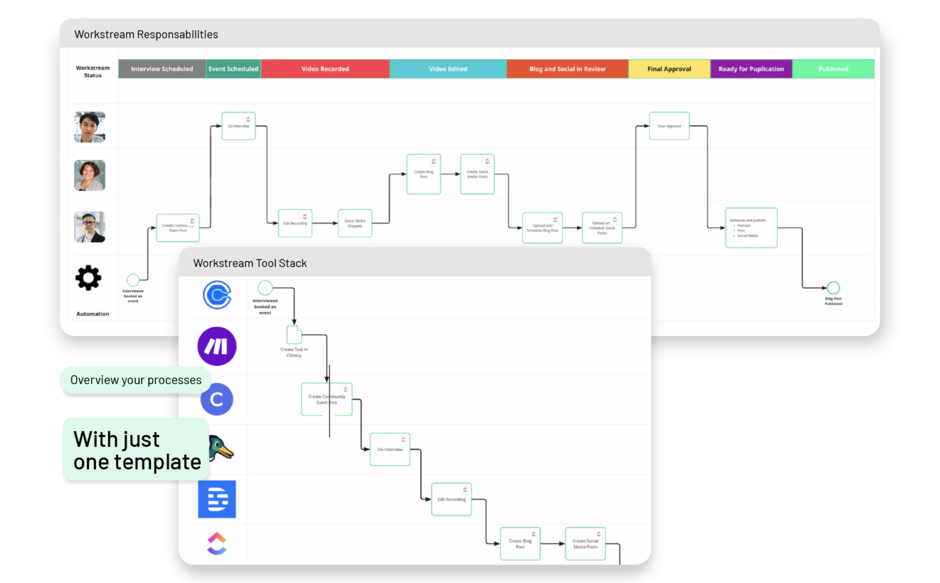Image resolution: width=940 pixels, height=583 pixels.
Task: Click the Overview your processes label
Action: click(x=136, y=380)
